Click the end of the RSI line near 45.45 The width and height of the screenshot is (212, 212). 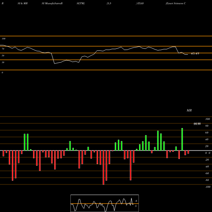188,55
